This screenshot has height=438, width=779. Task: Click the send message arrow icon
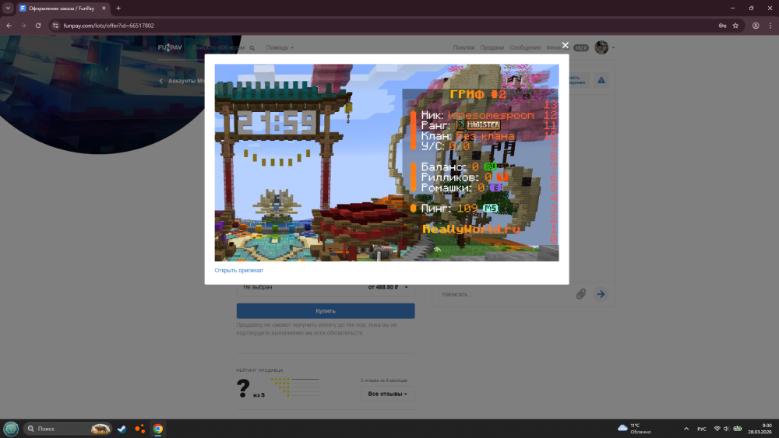(x=601, y=294)
